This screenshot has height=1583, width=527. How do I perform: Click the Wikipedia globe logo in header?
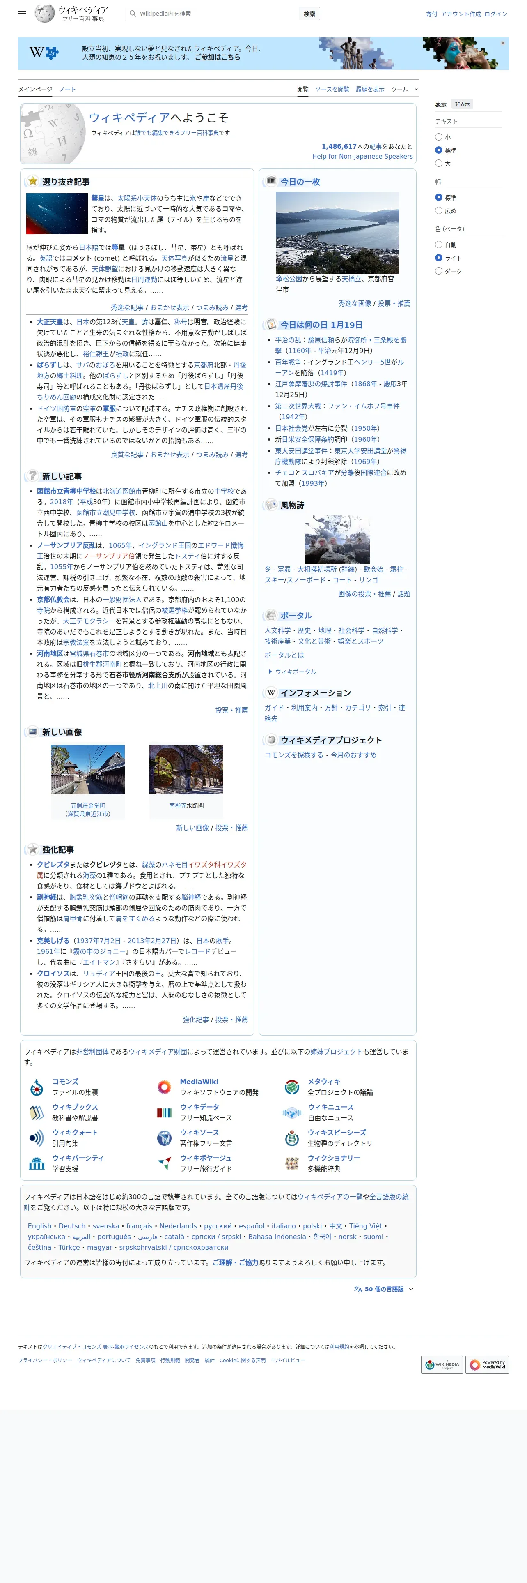[44, 14]
